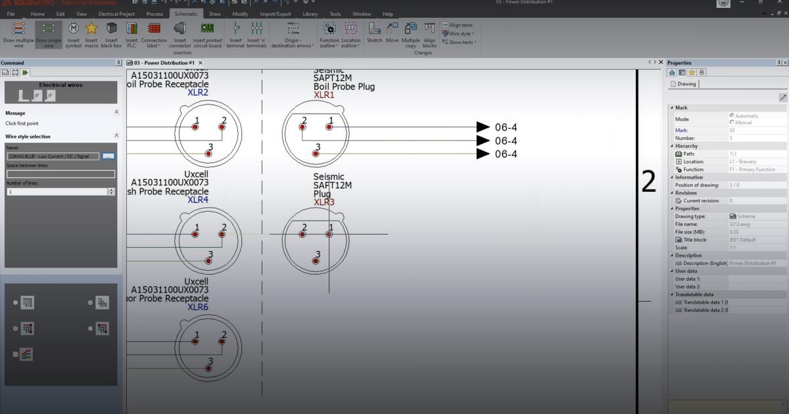The width and height of the screenshot is (789, 414).
Task: Toggle the Align texts option
Action: (x=456, y=25)
